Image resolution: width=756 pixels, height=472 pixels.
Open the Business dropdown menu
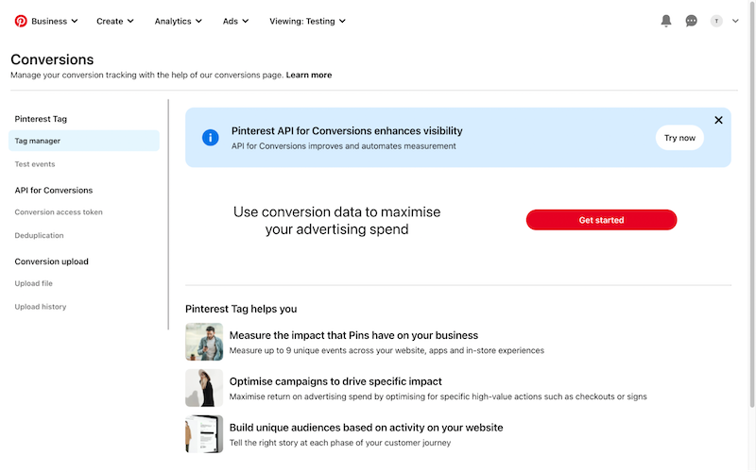[x=55, y=21]
